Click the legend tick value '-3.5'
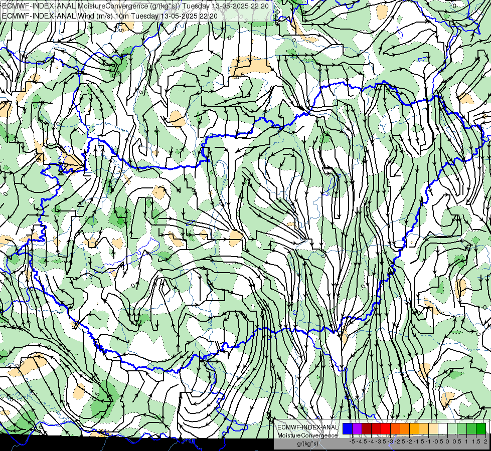491x451 pixels. coord(381,441)
